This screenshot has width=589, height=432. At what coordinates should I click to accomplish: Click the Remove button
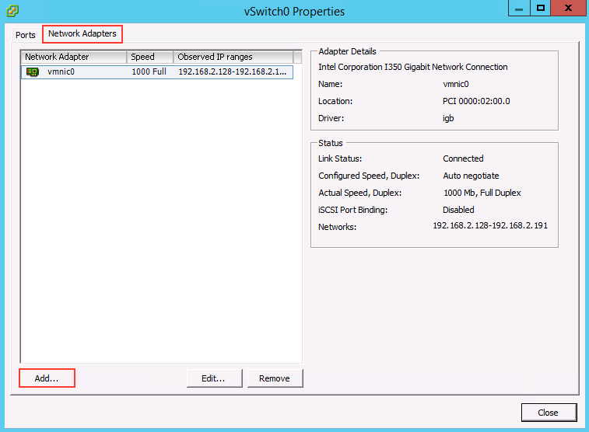coord(274,378)
